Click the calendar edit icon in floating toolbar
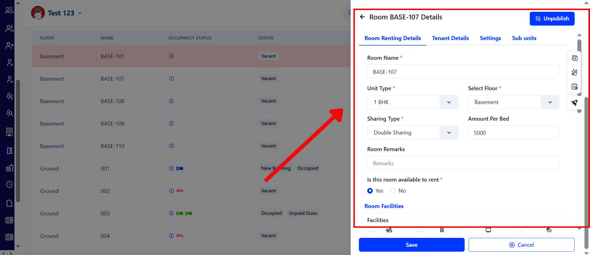Image resolution: width=590 pixels, height=255 pixels. coord(574,86)
